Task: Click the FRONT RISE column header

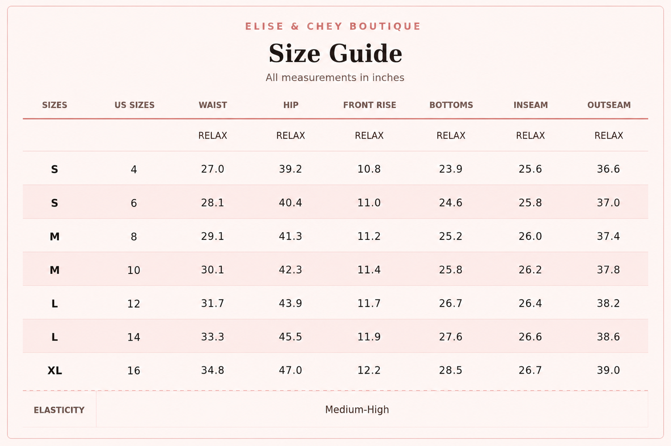Action: (x=369, y=105)
